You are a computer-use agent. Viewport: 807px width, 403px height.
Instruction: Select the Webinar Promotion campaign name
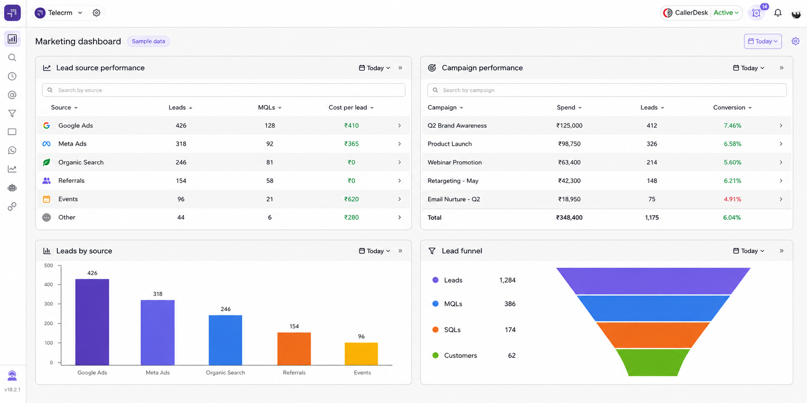click(454, 162)
